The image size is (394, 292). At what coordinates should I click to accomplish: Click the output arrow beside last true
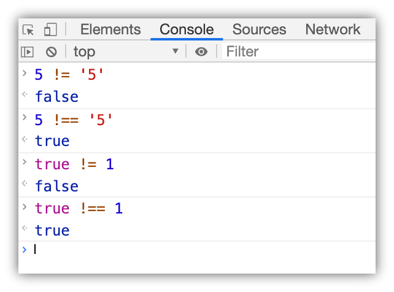coord(25,229)
